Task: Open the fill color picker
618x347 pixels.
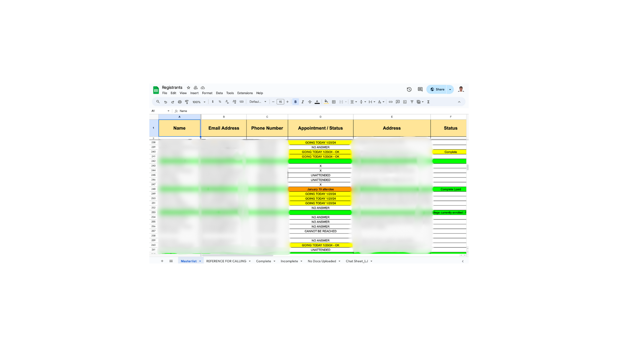Action: [326, 102]
